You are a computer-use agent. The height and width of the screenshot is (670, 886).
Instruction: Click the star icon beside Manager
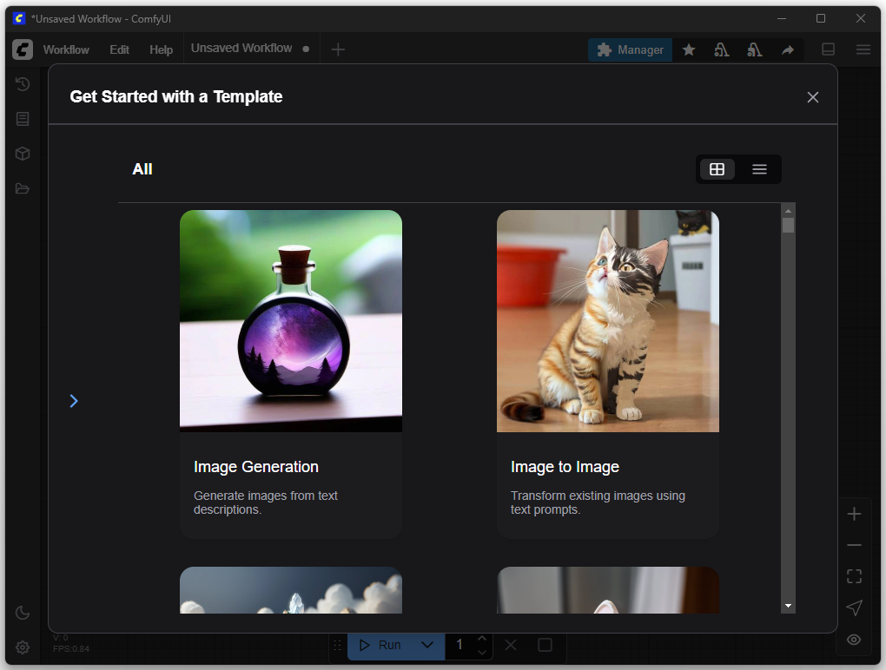click(x=689, y=50)
